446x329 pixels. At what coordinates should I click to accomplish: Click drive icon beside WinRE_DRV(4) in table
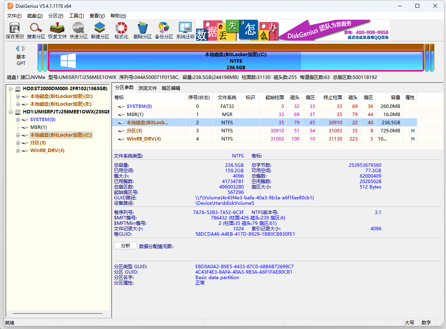(121, 139)
